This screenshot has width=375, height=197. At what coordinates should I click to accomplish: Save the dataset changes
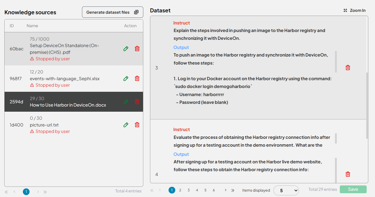coord(353,189)
